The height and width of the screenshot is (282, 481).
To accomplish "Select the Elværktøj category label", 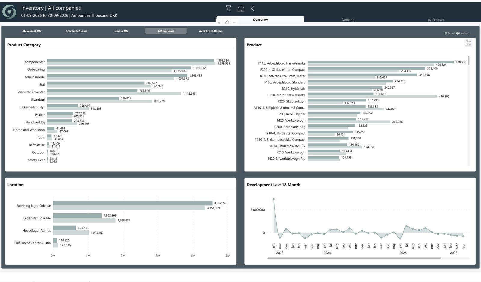I will point(38,100).
